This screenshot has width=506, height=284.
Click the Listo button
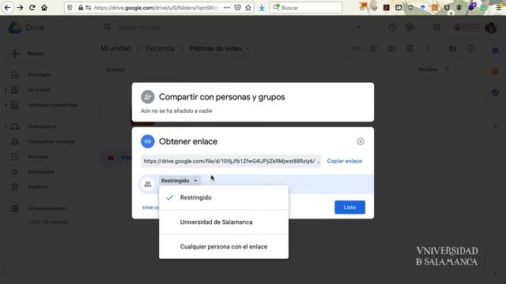(349, 207)
